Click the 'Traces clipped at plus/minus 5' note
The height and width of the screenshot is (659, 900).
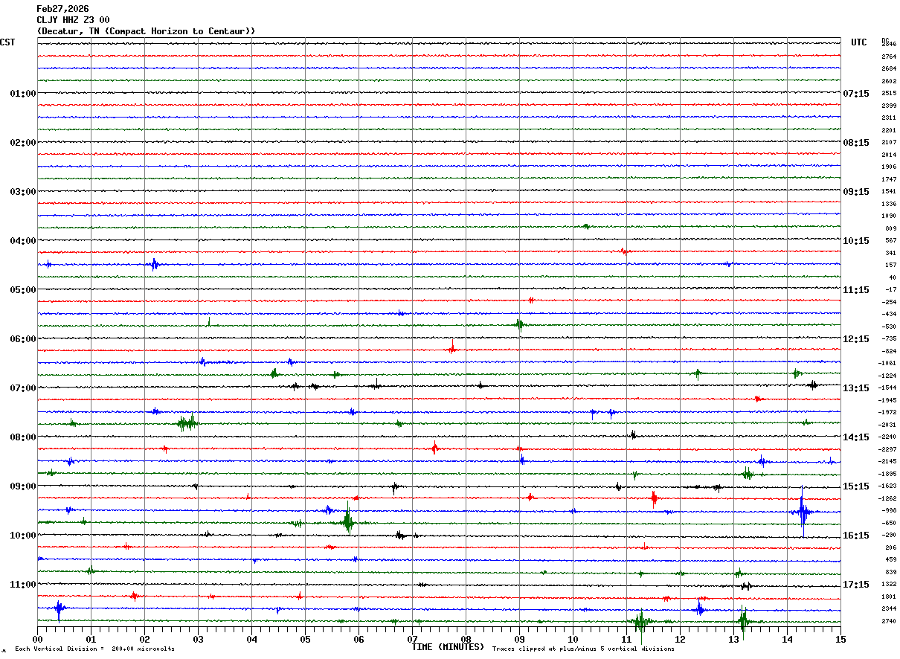[x=583, y=649]
